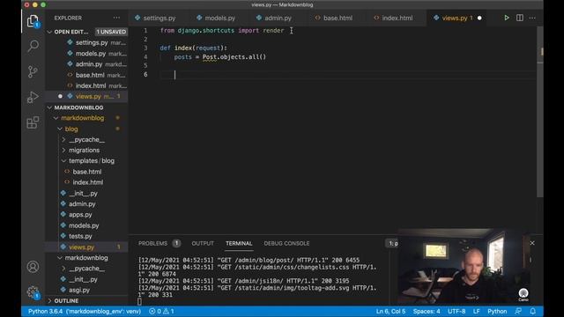The width and height of the screenshot is (564, 317).
Task: Open the Manage gear icon
Action: [33, 291]
